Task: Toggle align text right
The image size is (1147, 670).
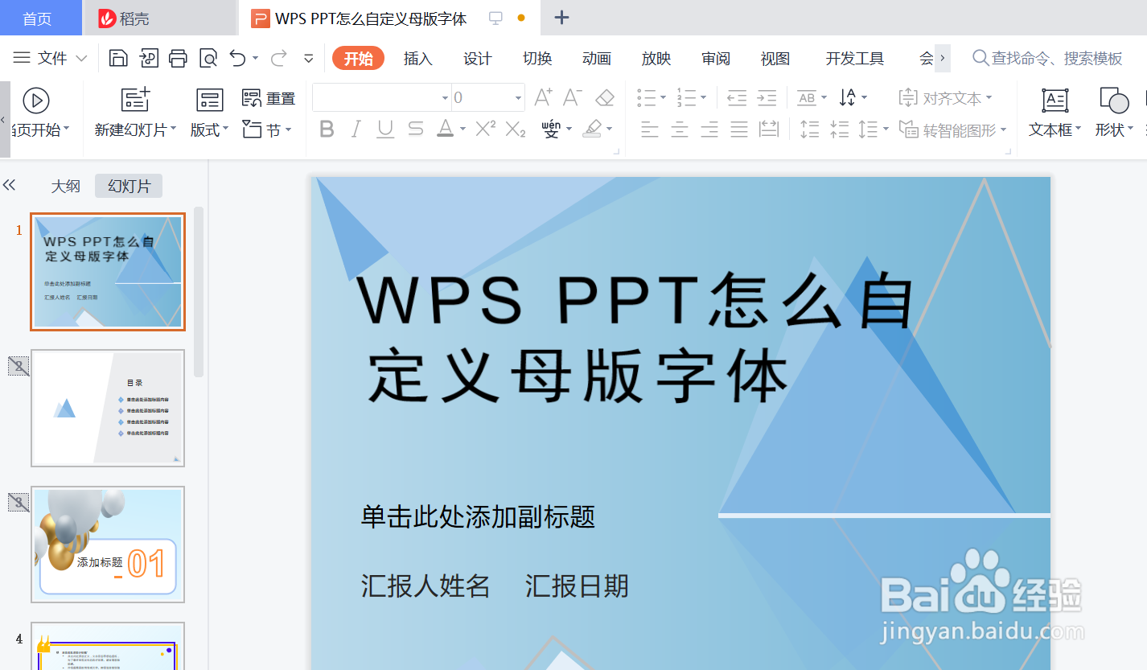Action: coord(709,129)
